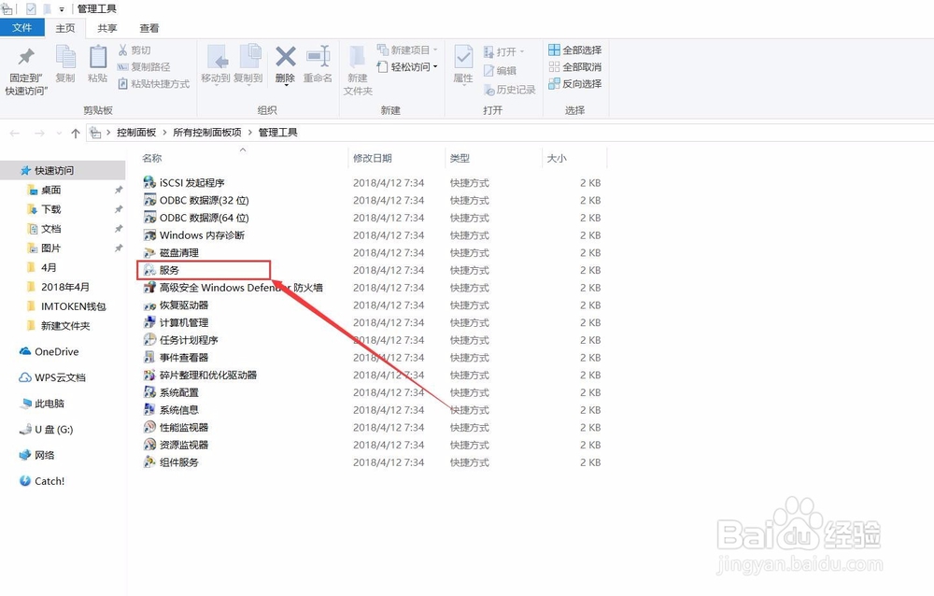Click the 重命名 (Rename) icon
This screenshot has width=934, height=596.
pos(318,64)
